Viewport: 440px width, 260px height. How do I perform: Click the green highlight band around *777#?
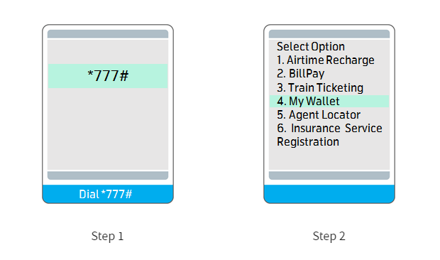108,76
